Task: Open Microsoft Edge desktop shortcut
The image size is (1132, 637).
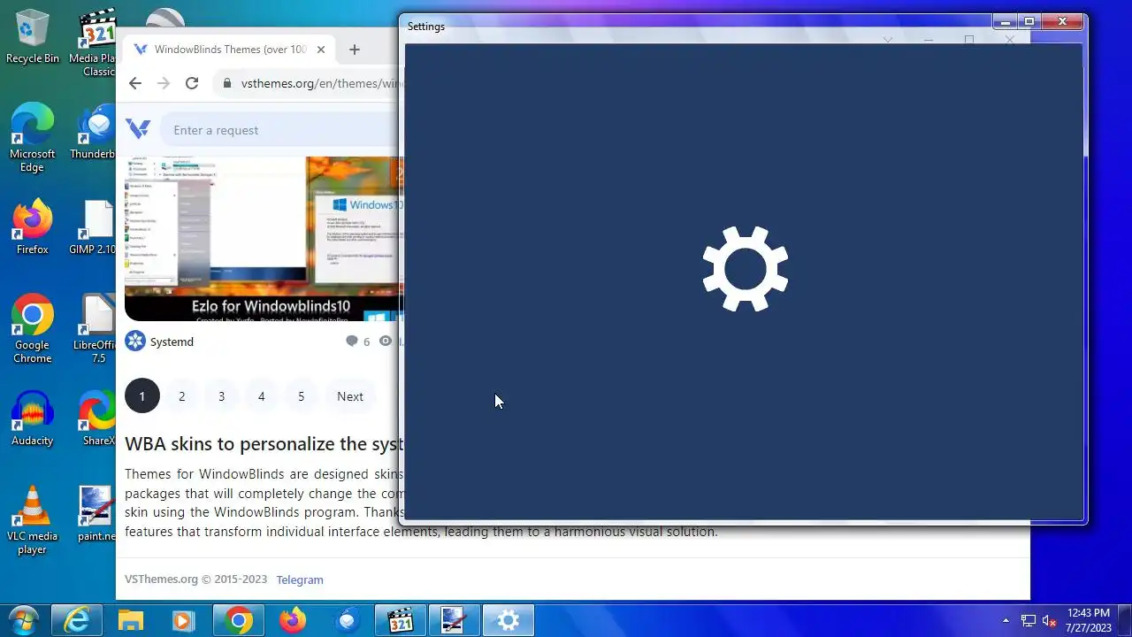Action: pos(33,137)
